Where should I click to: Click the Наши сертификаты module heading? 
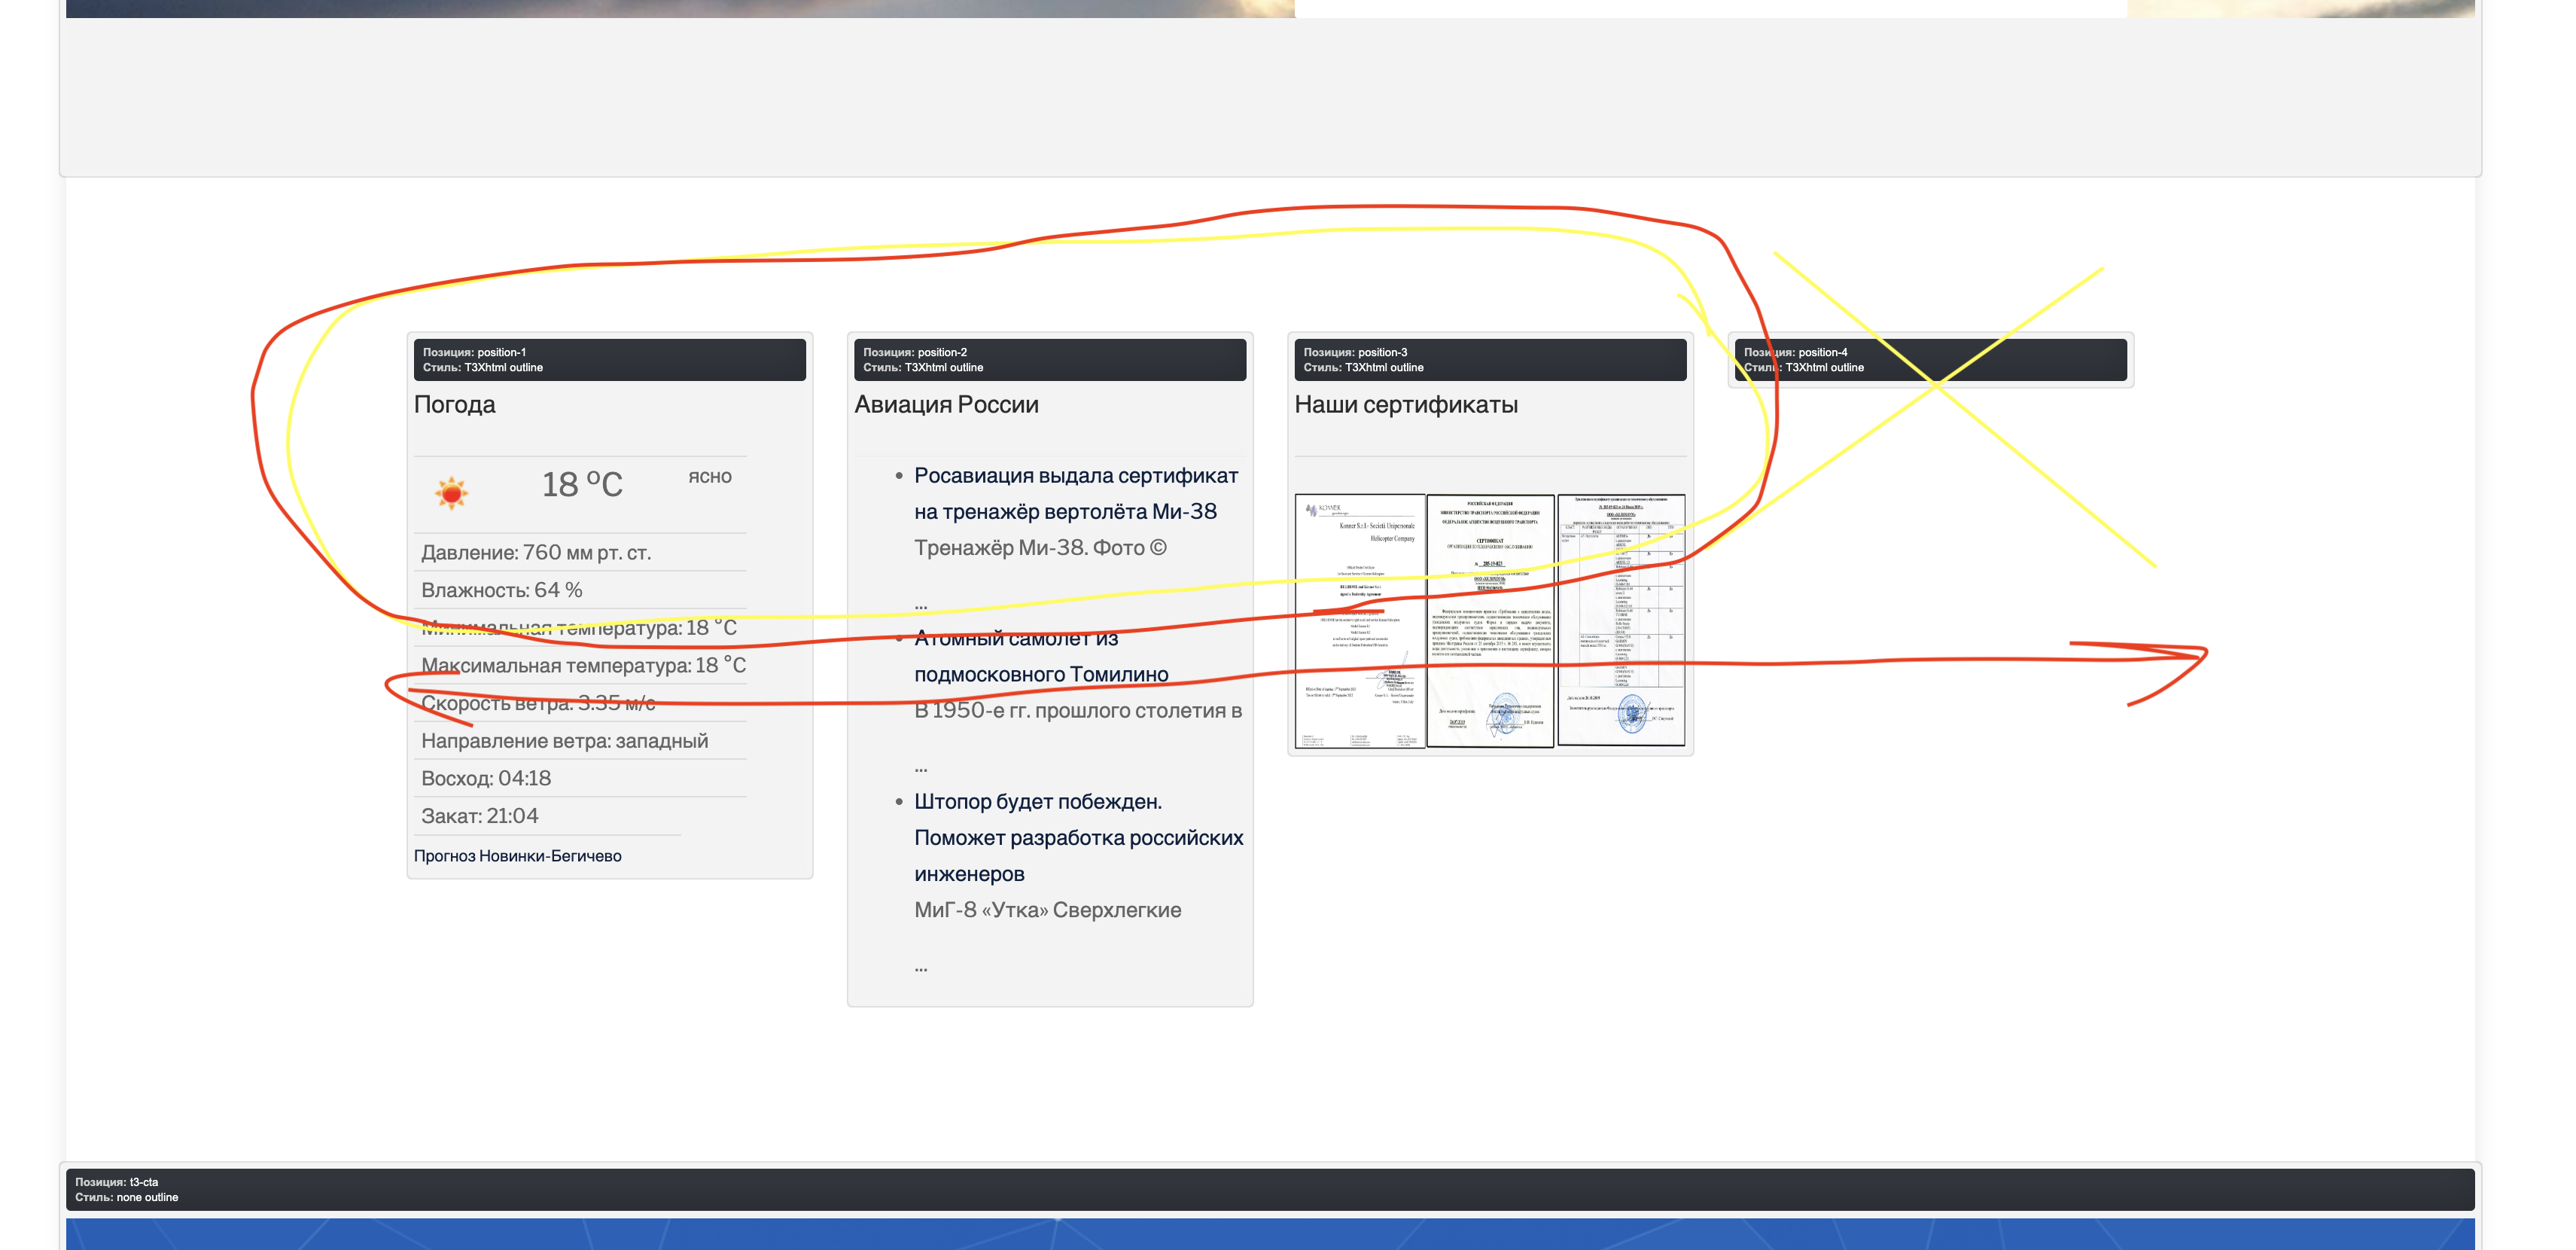tap(1405, 404)
